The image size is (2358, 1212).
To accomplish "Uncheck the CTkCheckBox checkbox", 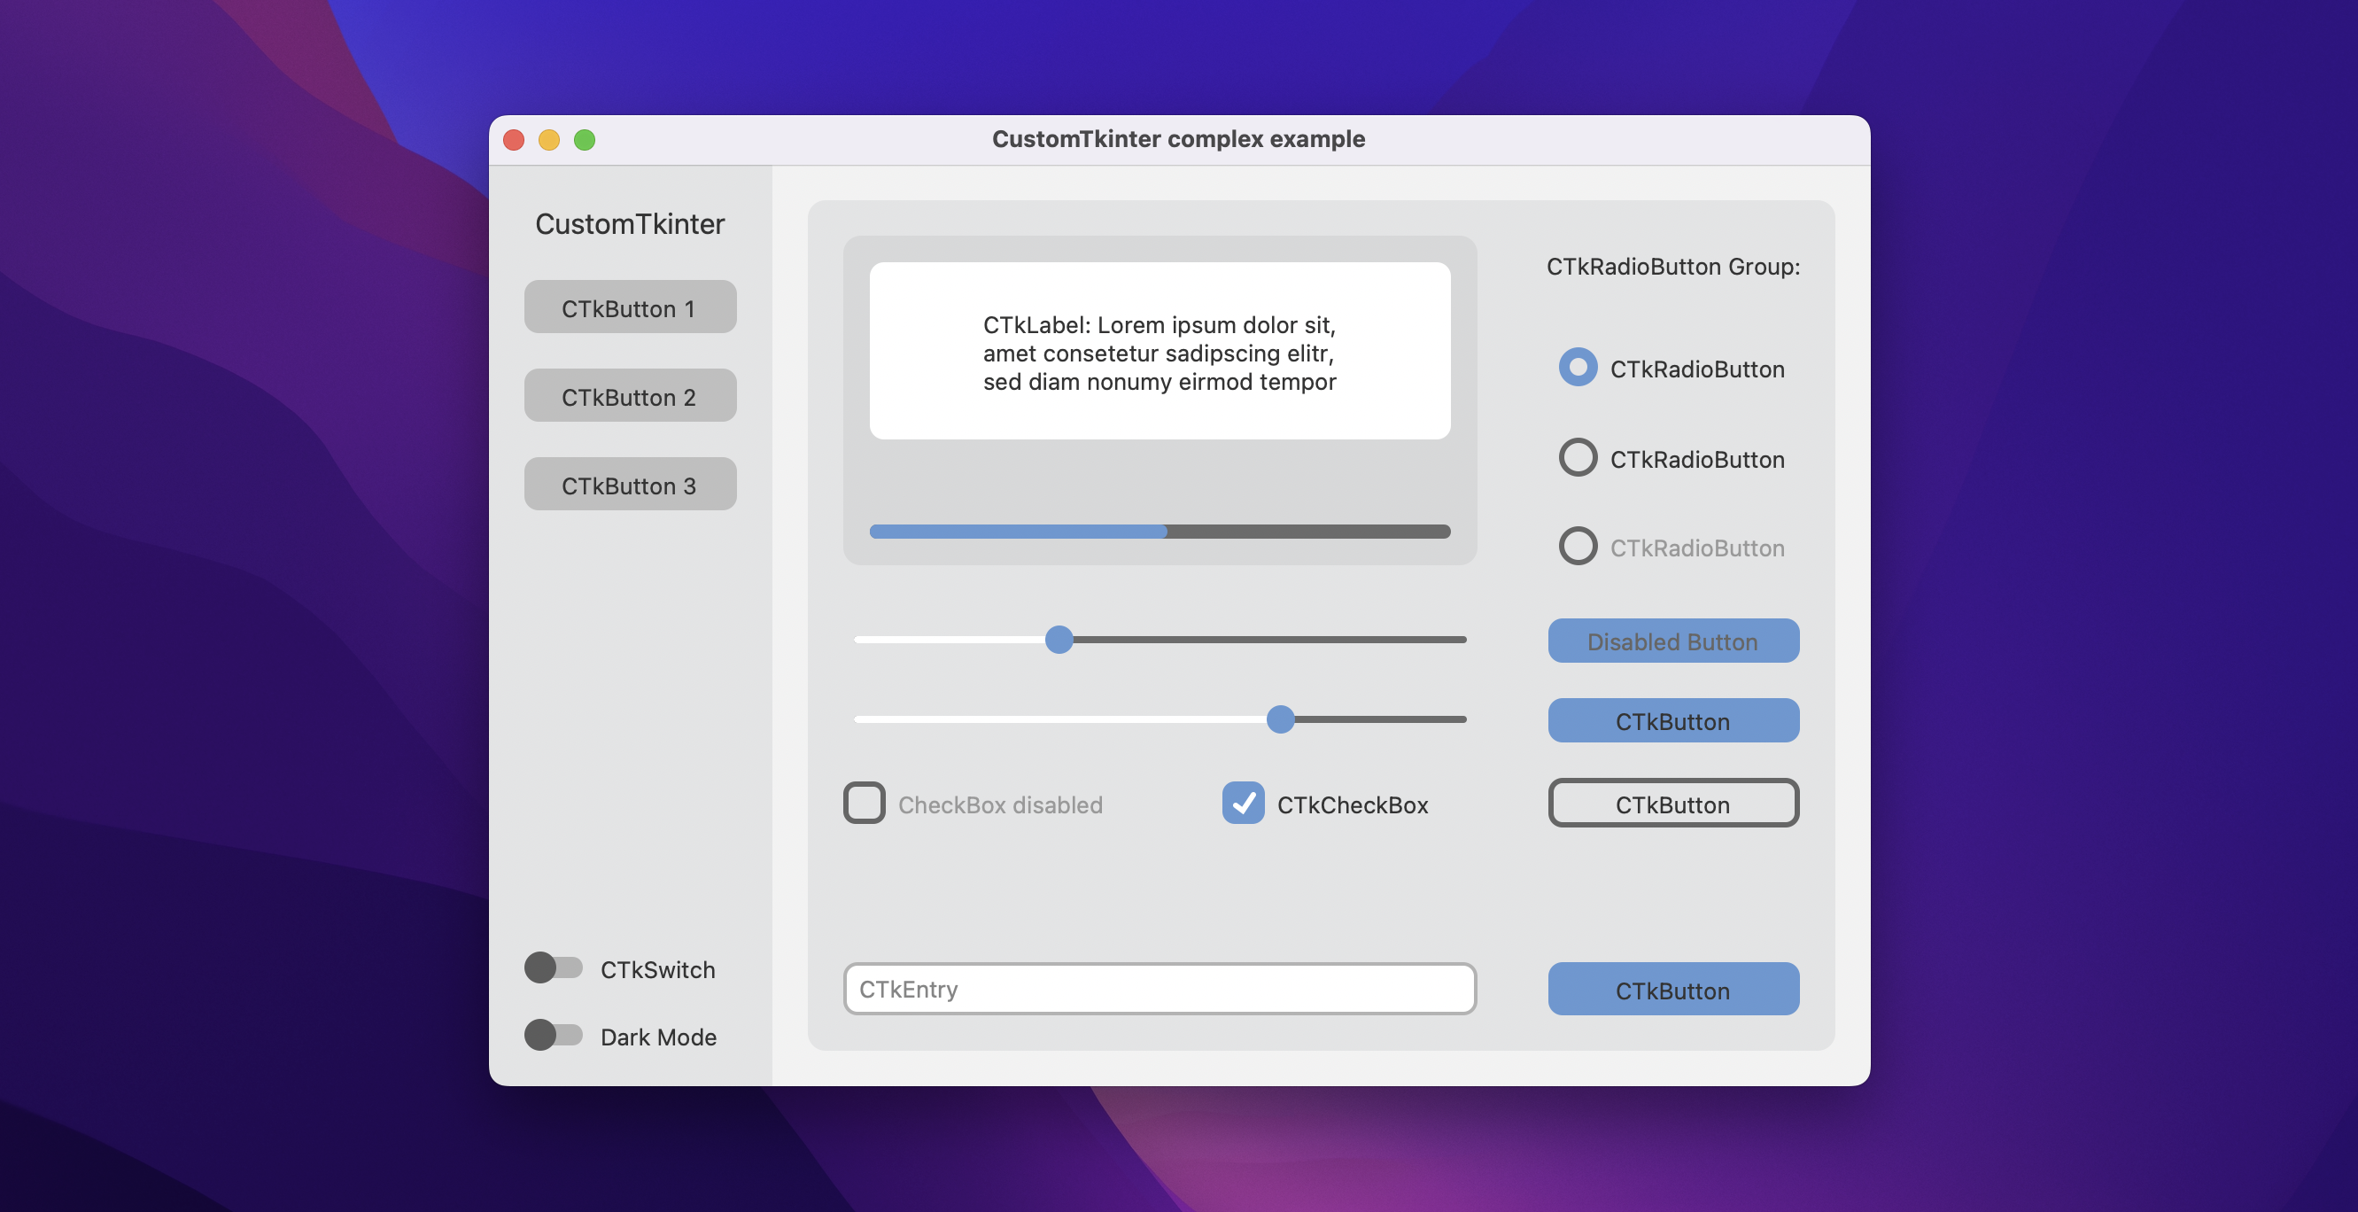I will click(1242, 803).
